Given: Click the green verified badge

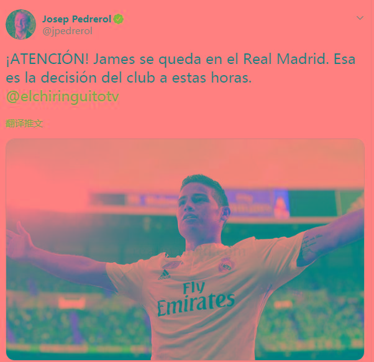Looking at the screenshot, I should coord(119,19).
